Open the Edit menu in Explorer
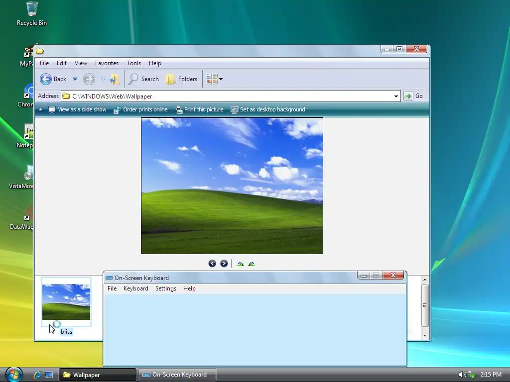This screenshot has height=382, width=510. point(61,63)
